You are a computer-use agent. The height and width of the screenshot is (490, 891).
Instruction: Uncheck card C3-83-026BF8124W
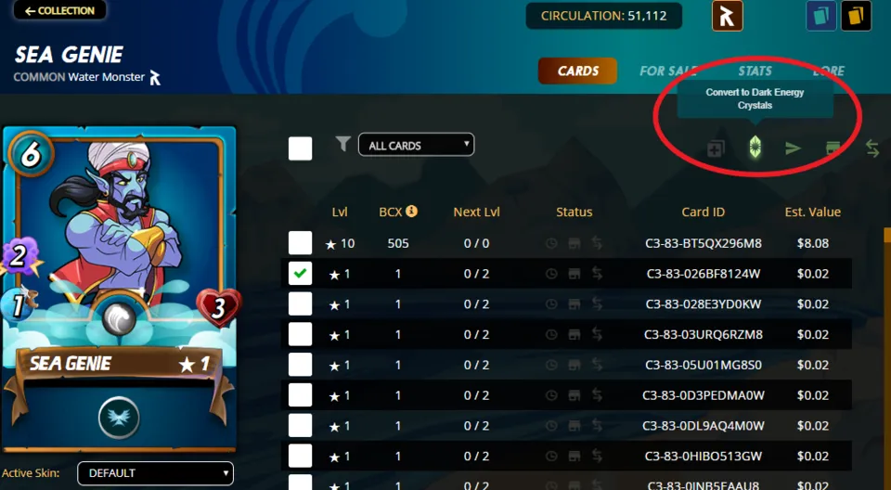(x=300, y=274)
